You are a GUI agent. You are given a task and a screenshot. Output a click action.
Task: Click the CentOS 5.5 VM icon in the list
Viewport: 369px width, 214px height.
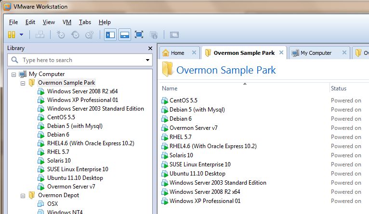point(165,101)
